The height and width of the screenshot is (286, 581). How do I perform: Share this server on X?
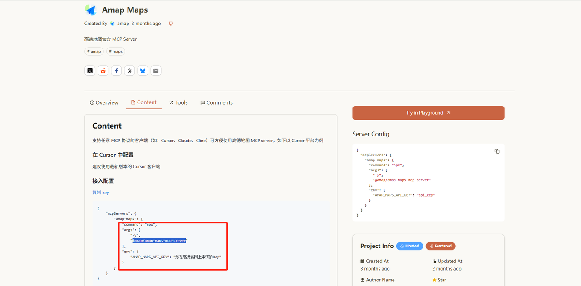(x=90, y=71)
